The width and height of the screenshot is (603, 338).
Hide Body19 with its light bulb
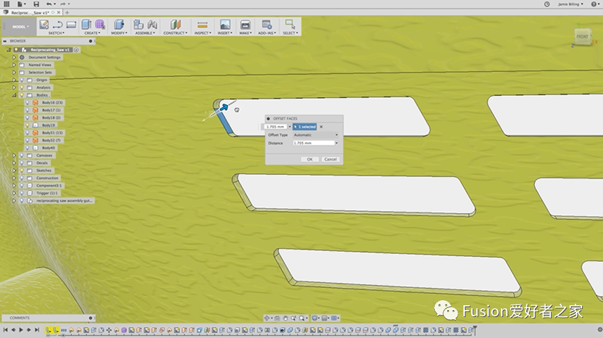[27, 125]
